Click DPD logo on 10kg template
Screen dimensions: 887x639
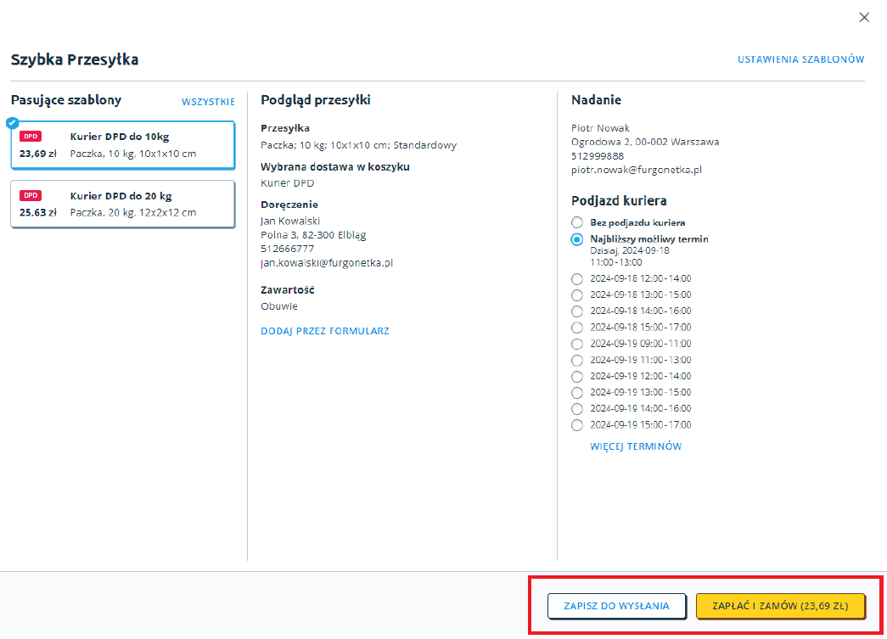click(x=31, y=137)
